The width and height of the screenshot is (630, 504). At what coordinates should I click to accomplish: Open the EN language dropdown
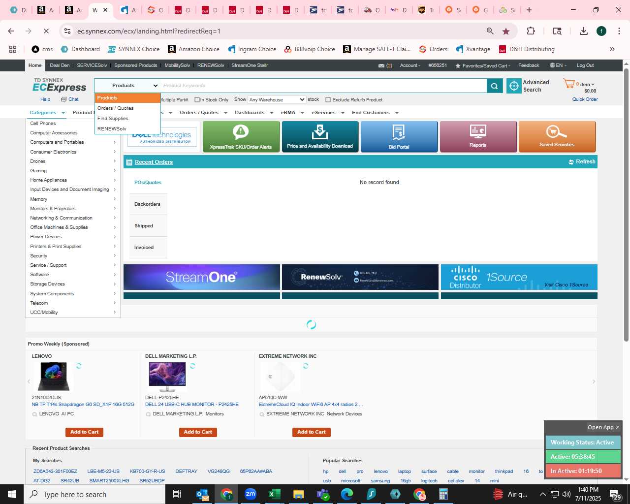[559, 65]
